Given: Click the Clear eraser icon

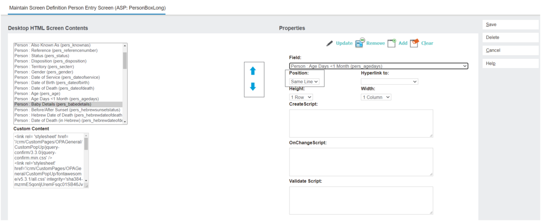Looking at the screenshot, I should (414, 43).
